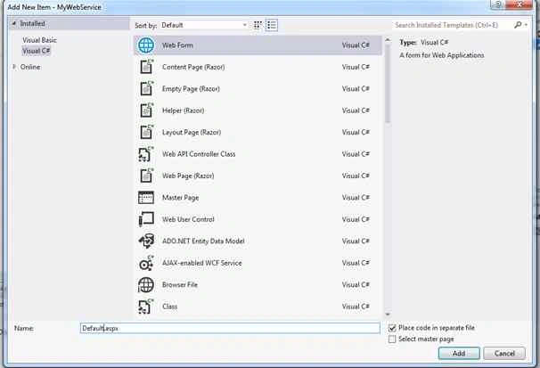
Task: Select AJAX-enabled WCF Service text
Action: 201,263
